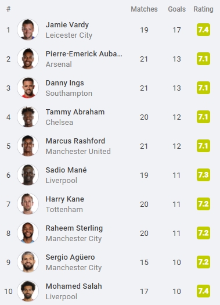The image size is (220, 305).
Task: Open Sergio Agüero's name link
Action: tap(70, 257)
